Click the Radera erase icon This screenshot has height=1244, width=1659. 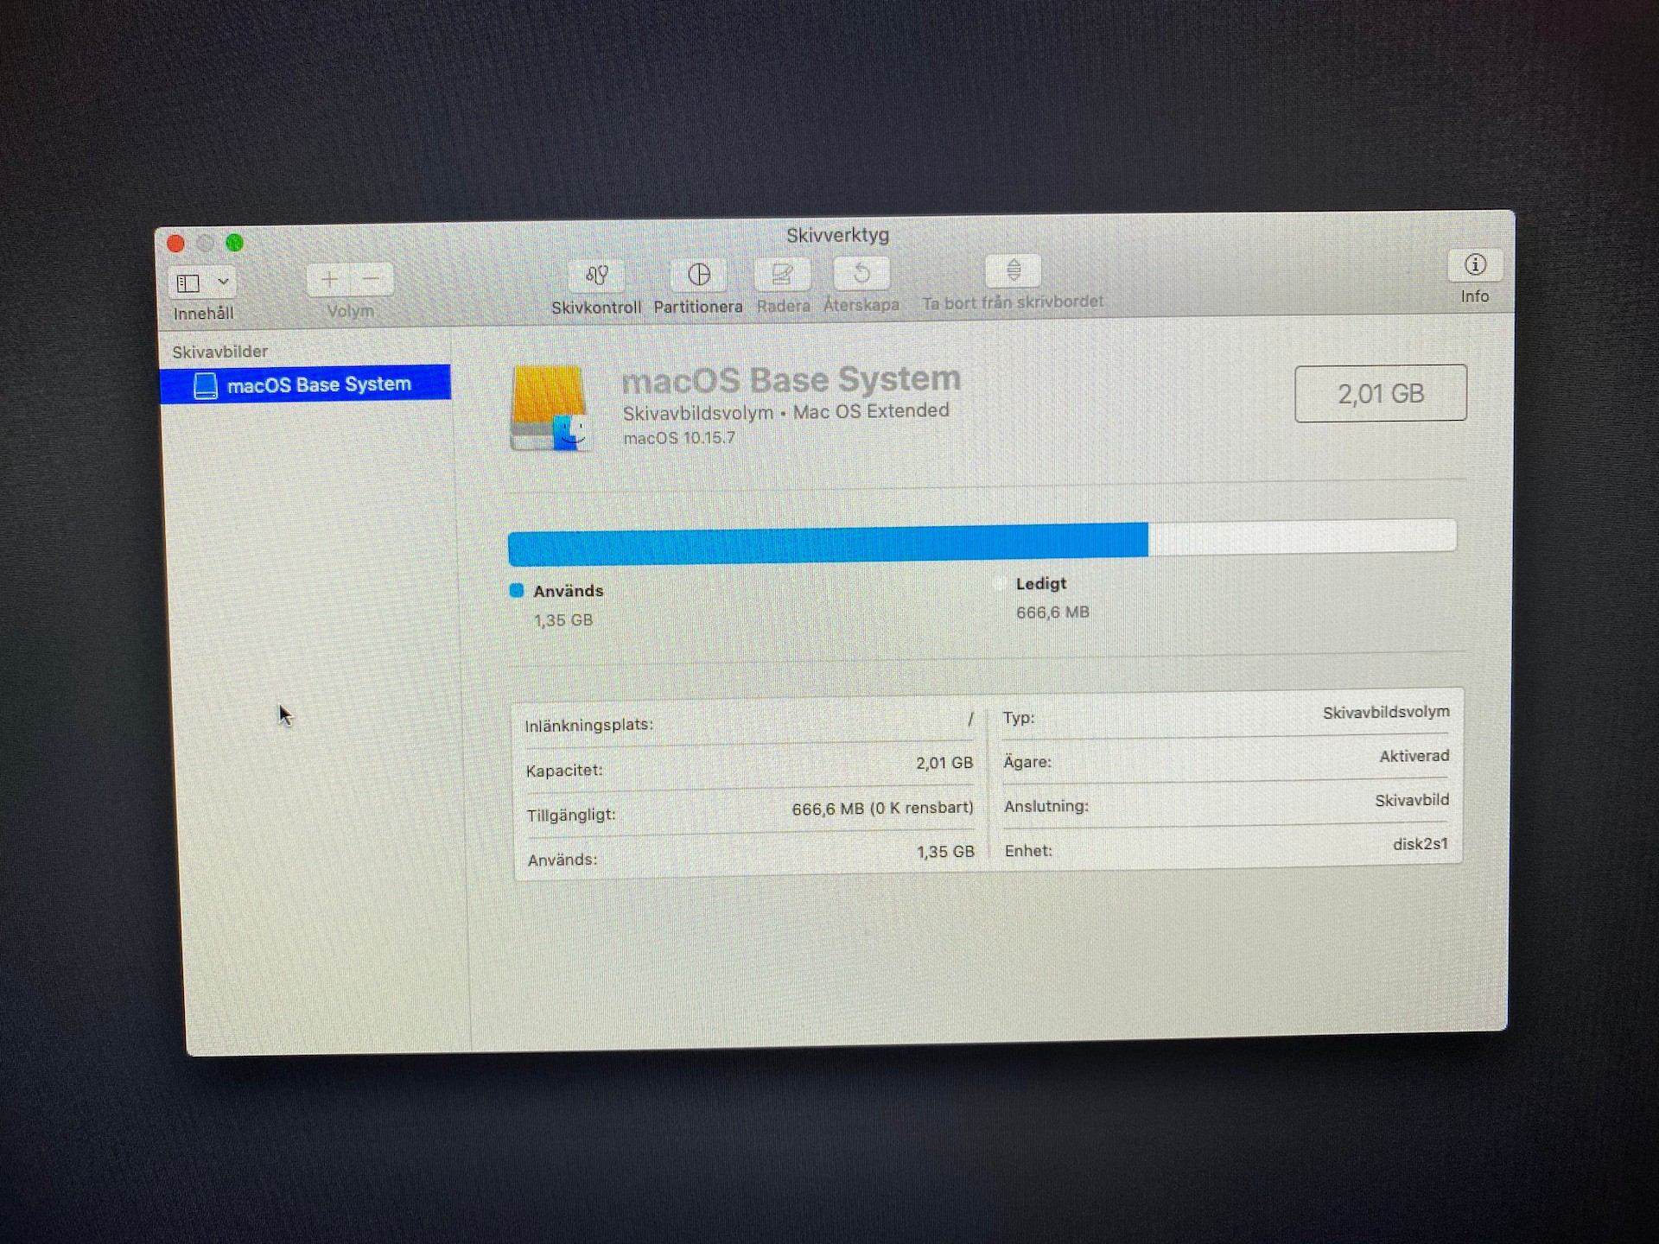(782, 274)
